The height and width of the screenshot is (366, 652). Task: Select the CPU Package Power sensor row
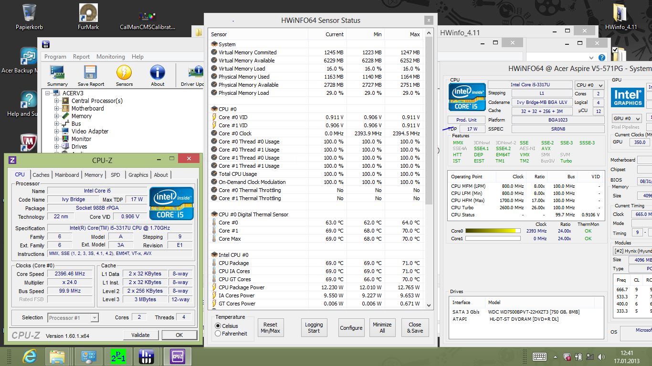point(316,287)
